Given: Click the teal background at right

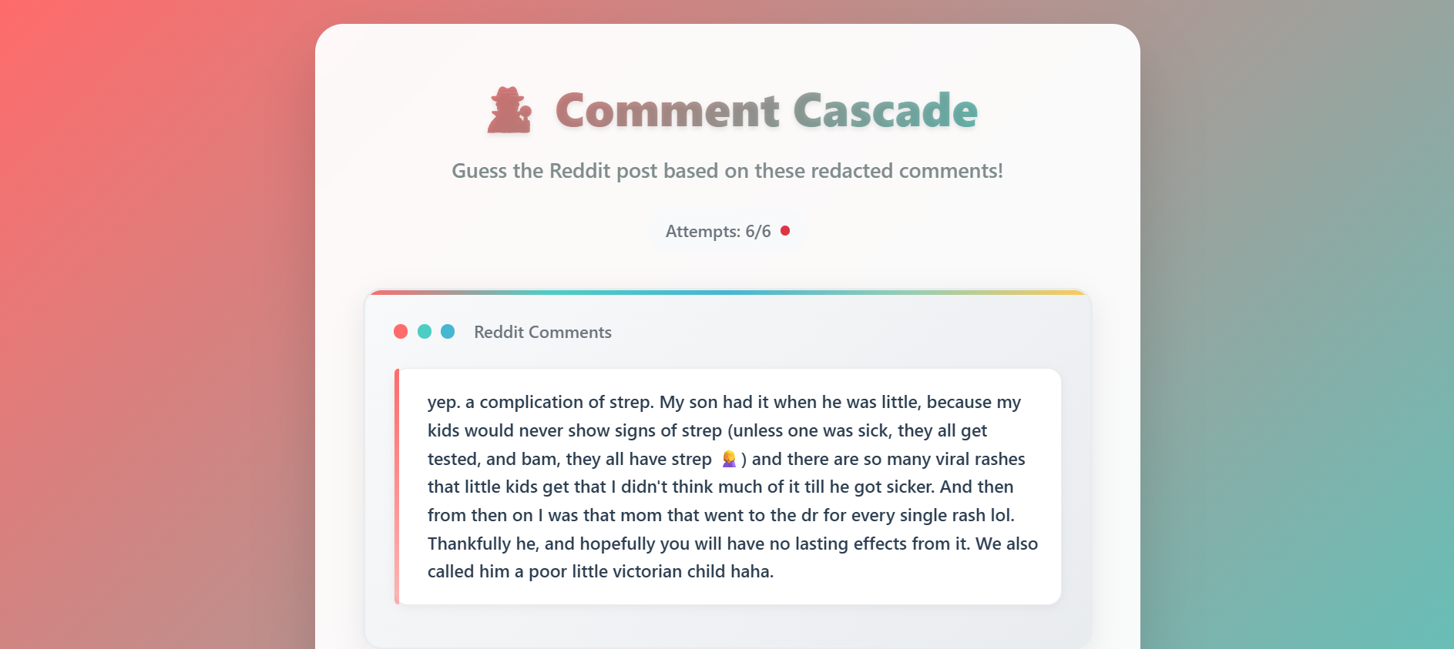Looking at the screenshot, I should 1310,462.
